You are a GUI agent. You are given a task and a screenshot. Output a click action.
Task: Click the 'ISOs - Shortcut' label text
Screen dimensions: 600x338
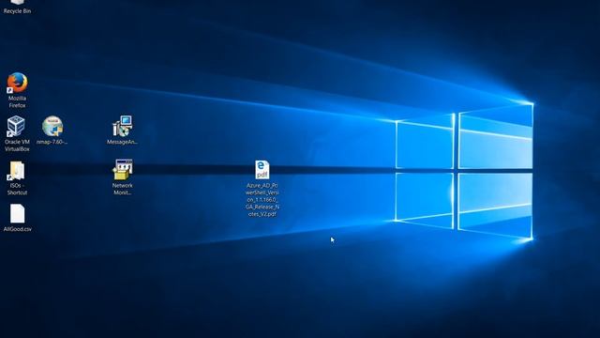point(17,189)
